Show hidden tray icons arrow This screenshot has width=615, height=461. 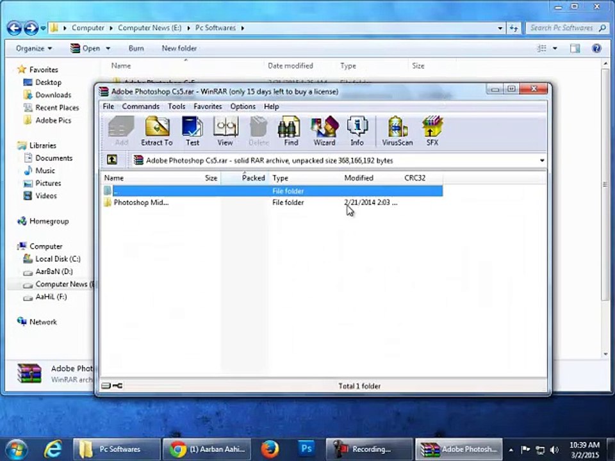[x=511, y=449]
